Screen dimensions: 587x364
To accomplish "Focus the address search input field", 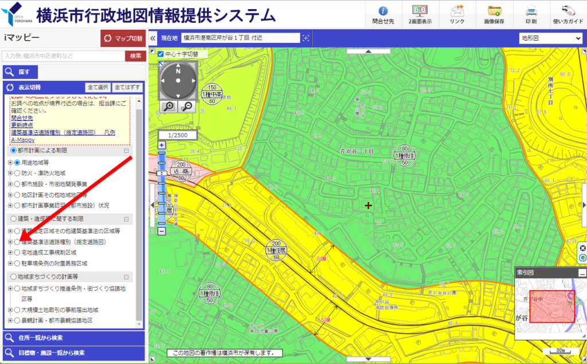I will 63,56.
